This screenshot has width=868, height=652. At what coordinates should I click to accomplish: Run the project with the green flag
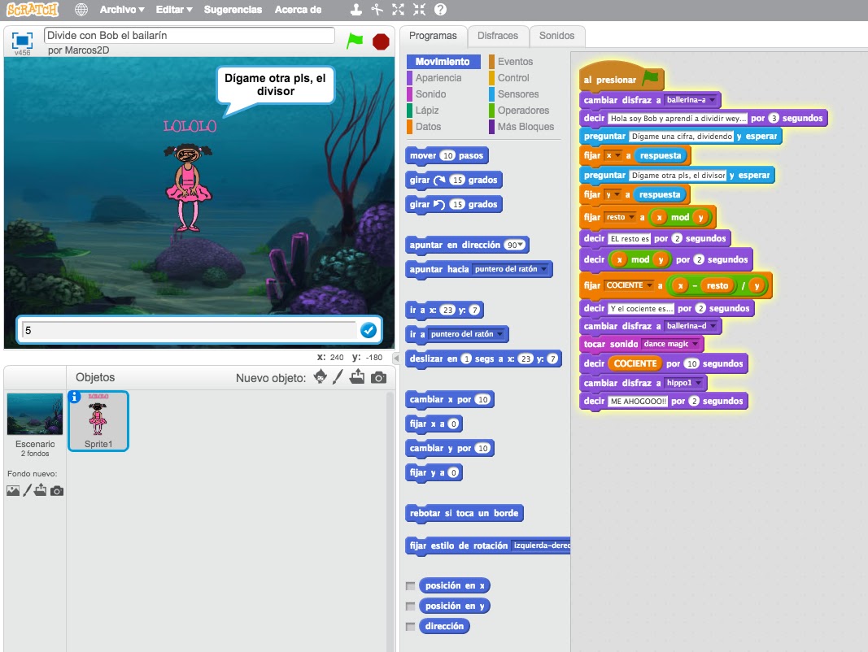(355, 40)
